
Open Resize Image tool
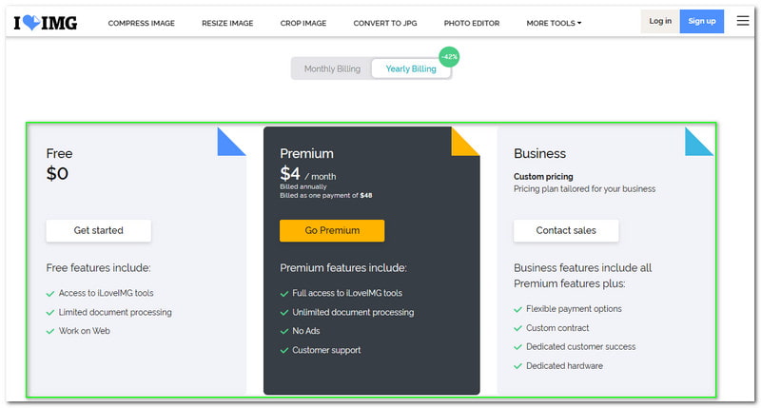(x=227, y=23)
